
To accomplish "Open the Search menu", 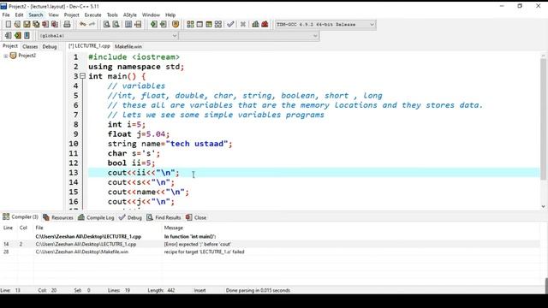I will pyautogui.click(x=36, y=15).
